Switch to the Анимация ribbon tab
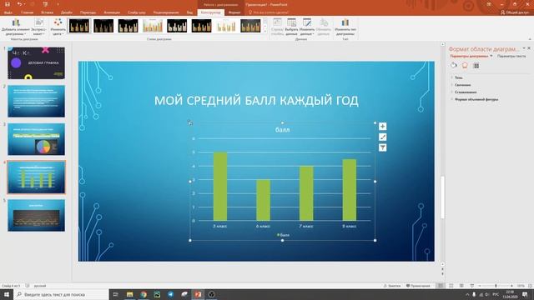The width and height of the screenshot is (534, 300). point(112,12)
